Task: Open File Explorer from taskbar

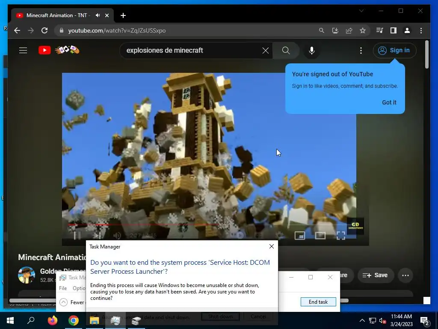Action: (95, 320)
